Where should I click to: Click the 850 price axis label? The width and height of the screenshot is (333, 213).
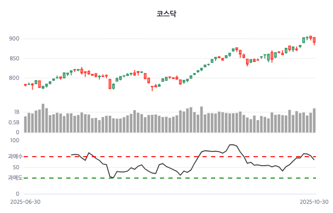coord(15,59)
